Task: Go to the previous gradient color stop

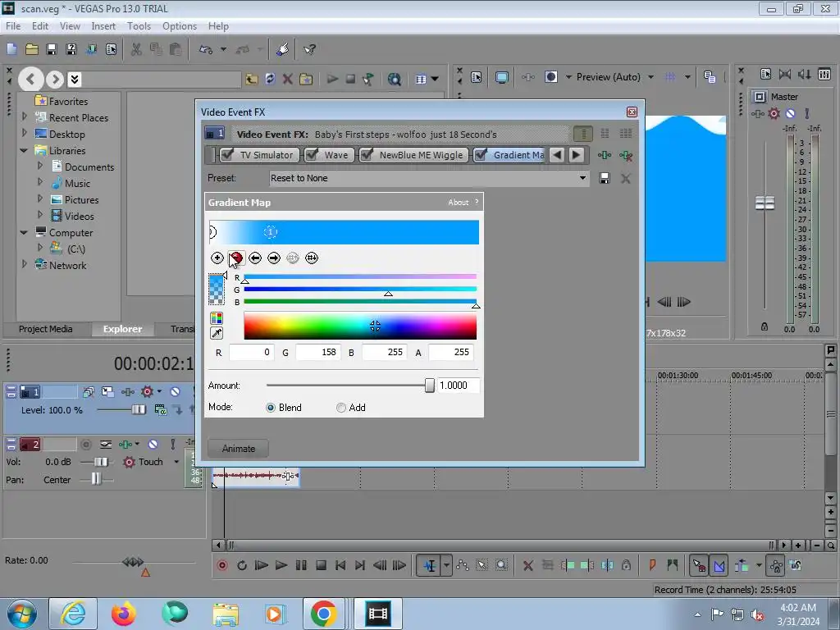Action: point(255,258)
